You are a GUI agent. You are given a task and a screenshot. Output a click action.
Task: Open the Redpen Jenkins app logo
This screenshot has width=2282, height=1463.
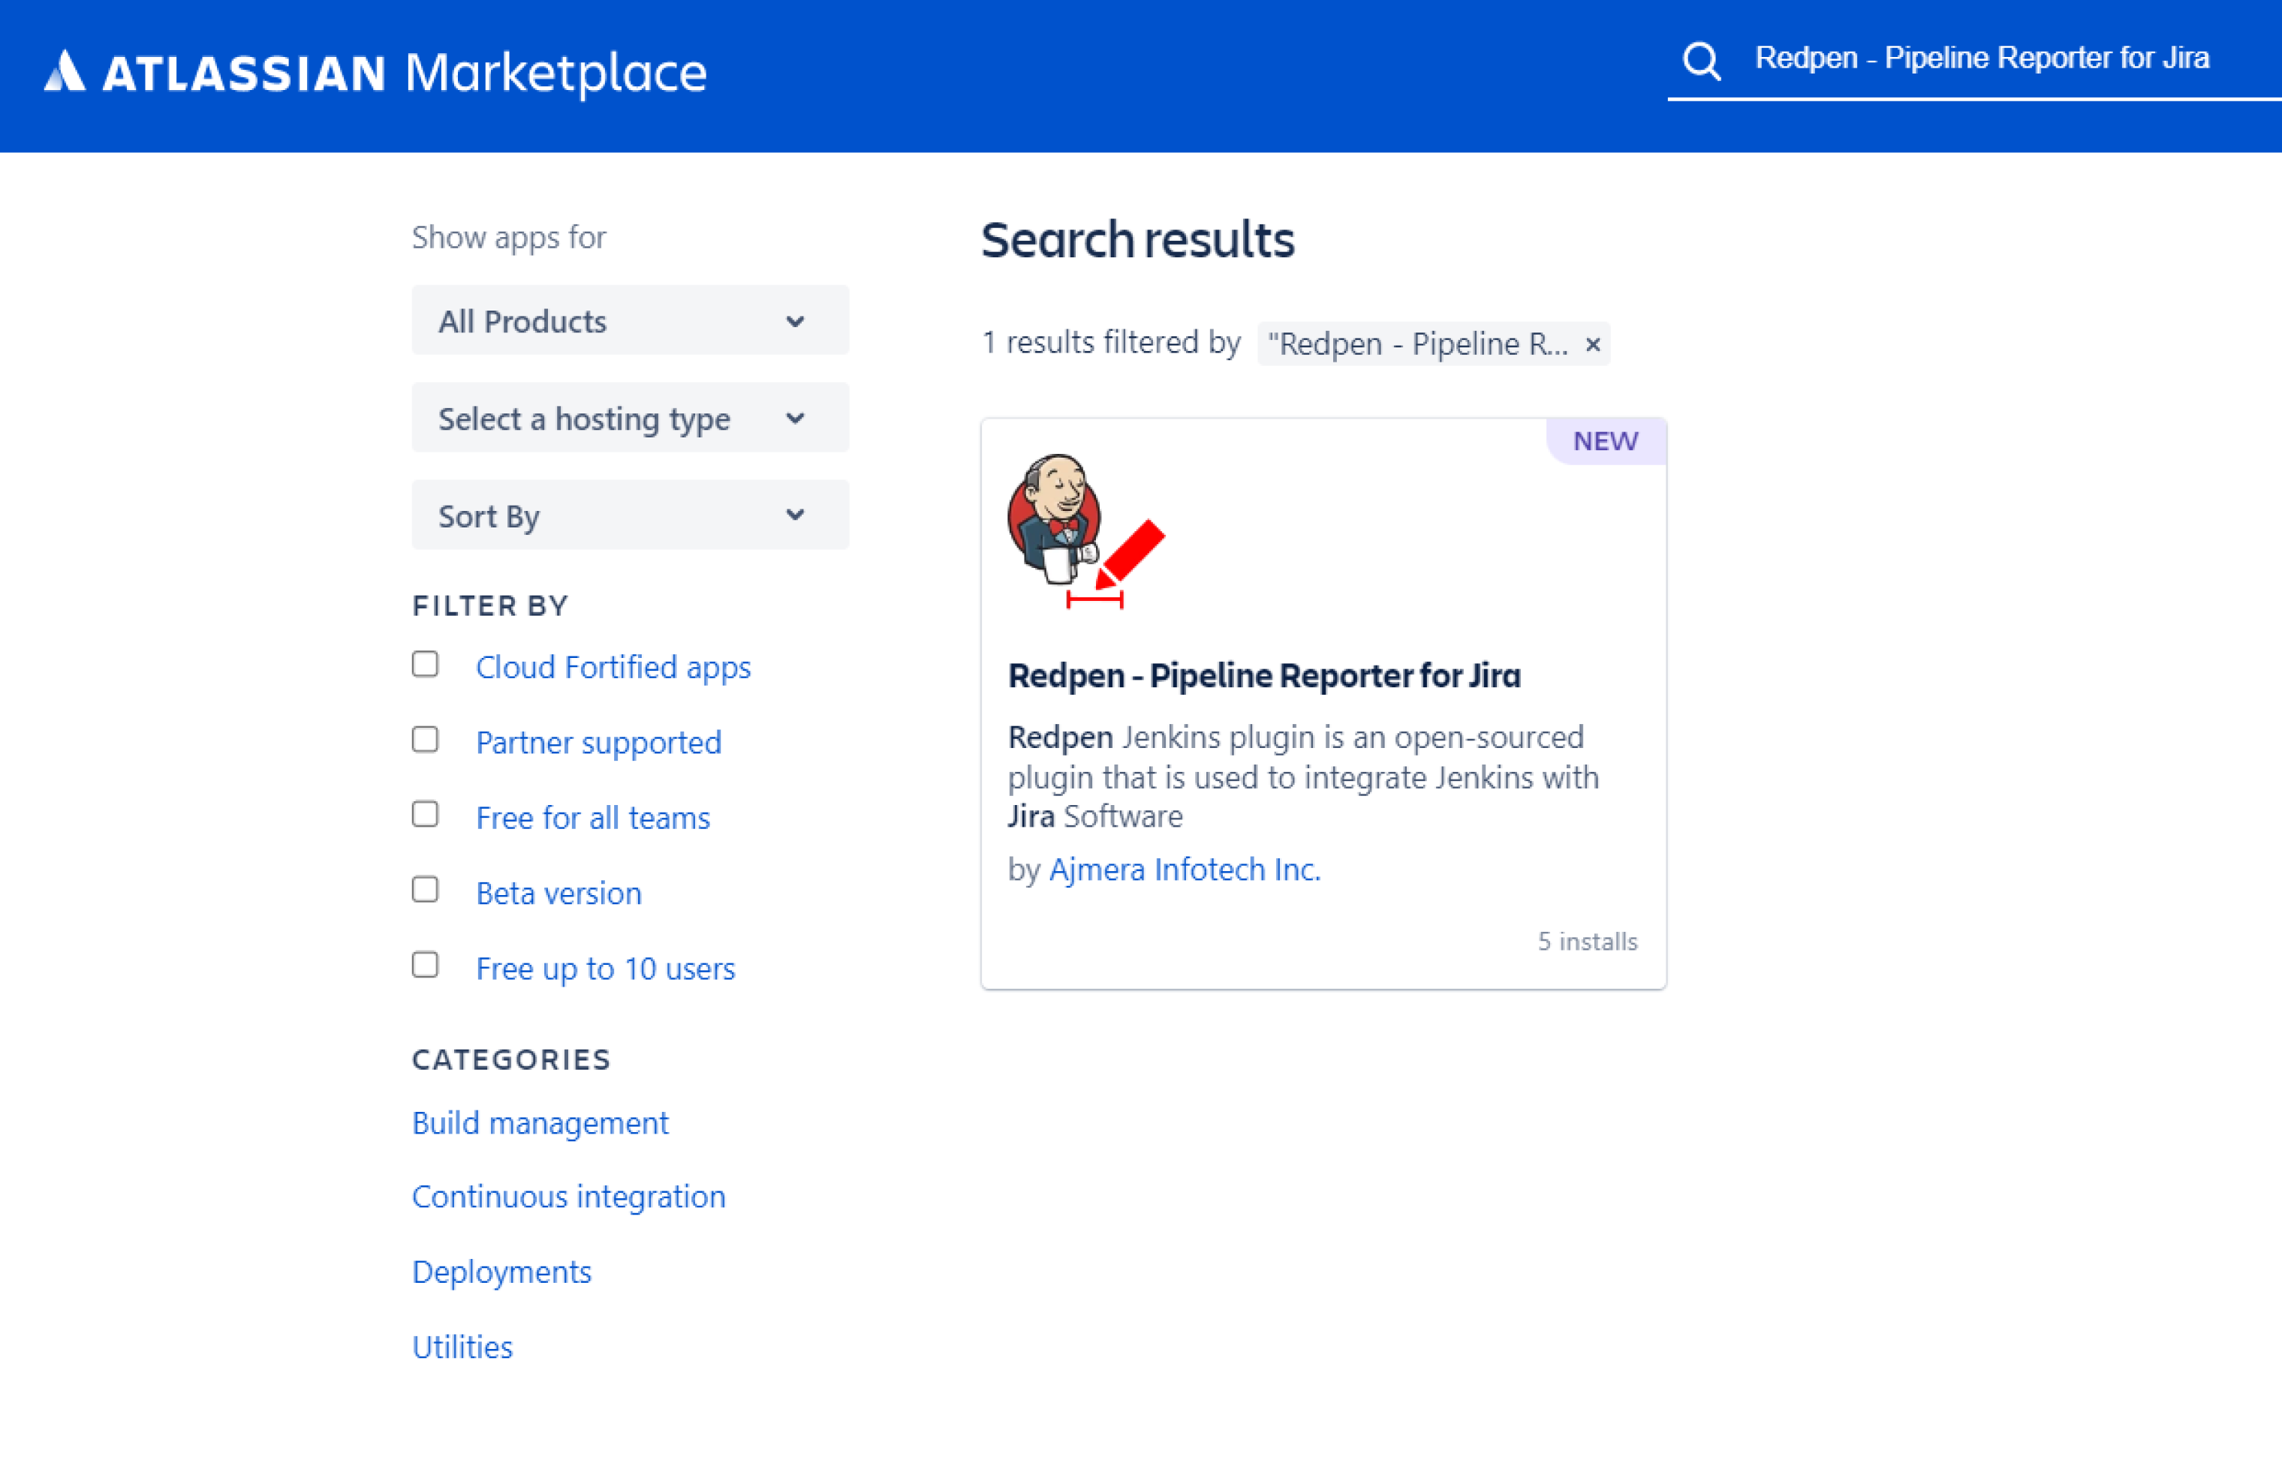1086,530
